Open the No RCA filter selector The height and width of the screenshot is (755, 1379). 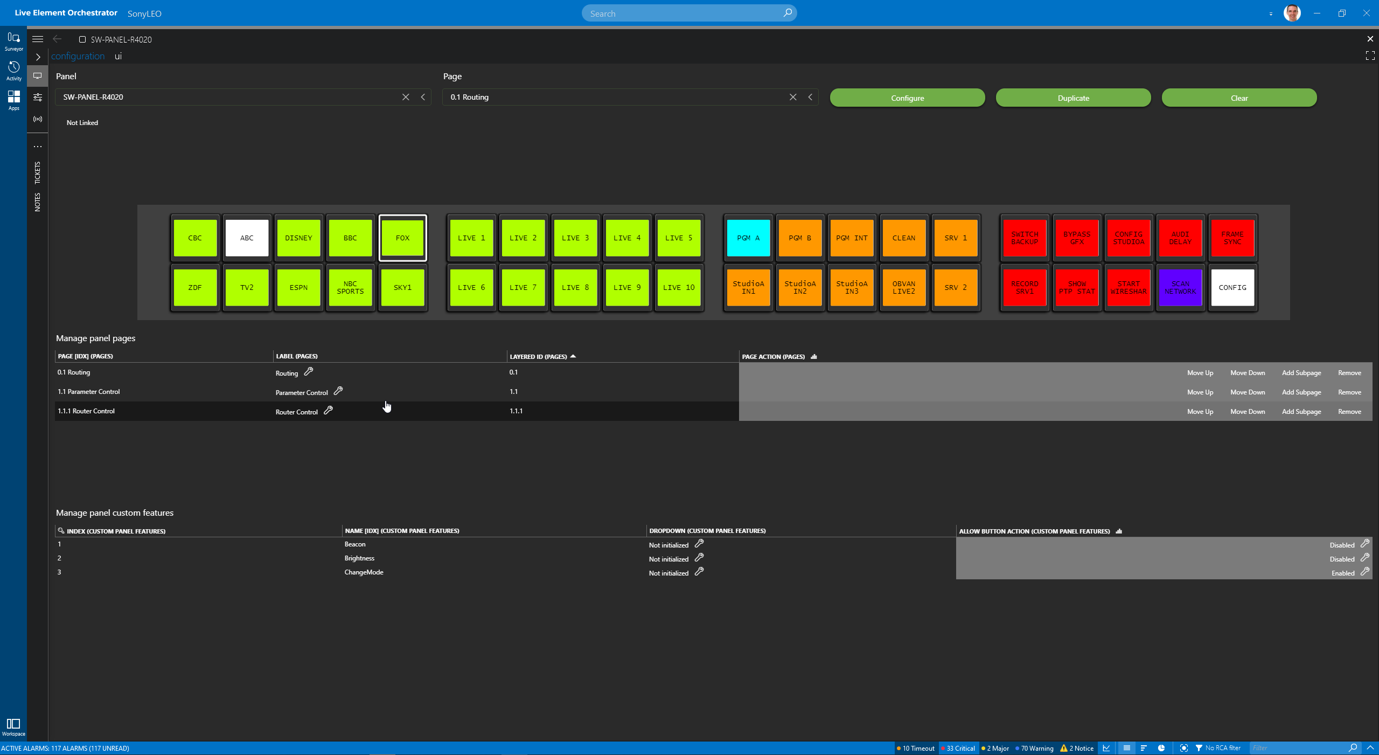pyautogui.click(x=1218, y=748)
